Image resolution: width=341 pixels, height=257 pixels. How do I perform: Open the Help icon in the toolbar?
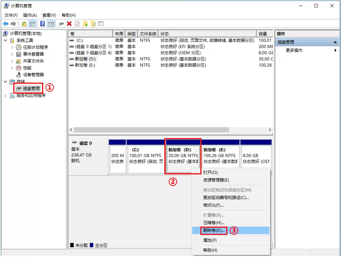43,23
